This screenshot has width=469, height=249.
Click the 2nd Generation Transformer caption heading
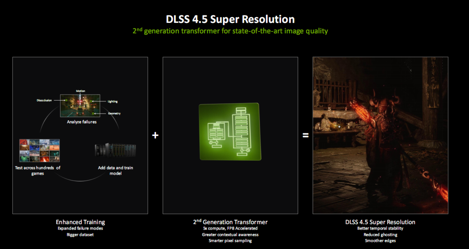(x=230, y=222)
